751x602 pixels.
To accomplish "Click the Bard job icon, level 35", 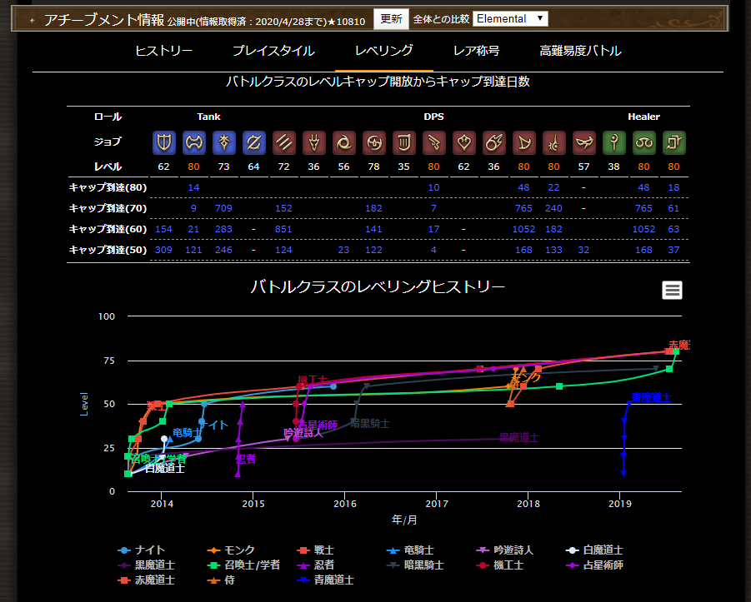I will [403, 142].
